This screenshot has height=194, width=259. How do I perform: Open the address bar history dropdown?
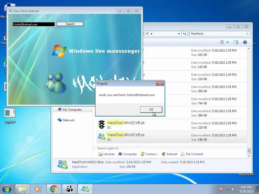[x=179, y=34]
